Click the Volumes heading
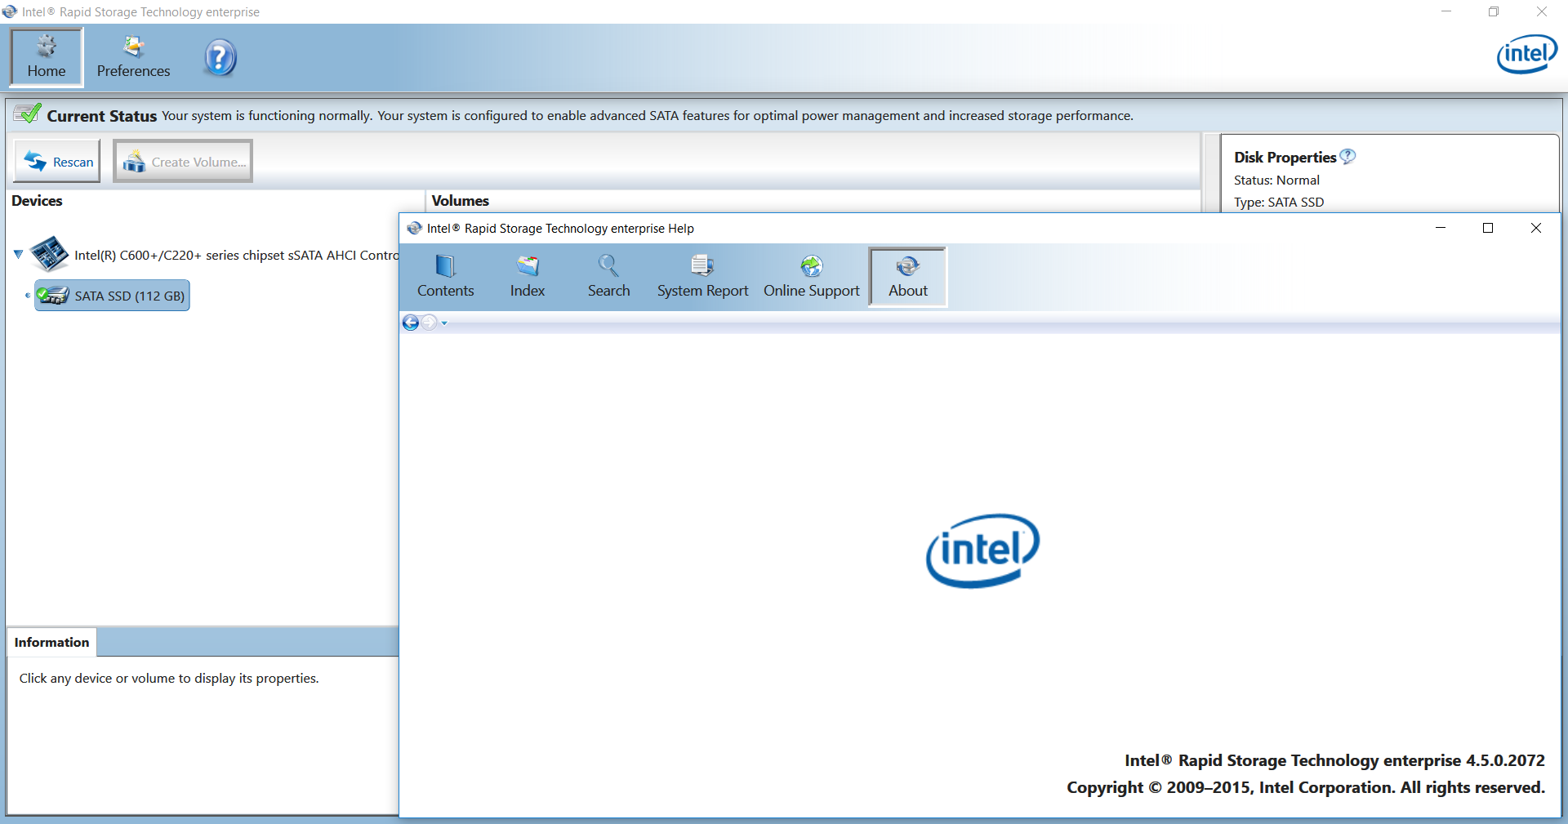Screen dimensions: 1568x824 (460, 200)
